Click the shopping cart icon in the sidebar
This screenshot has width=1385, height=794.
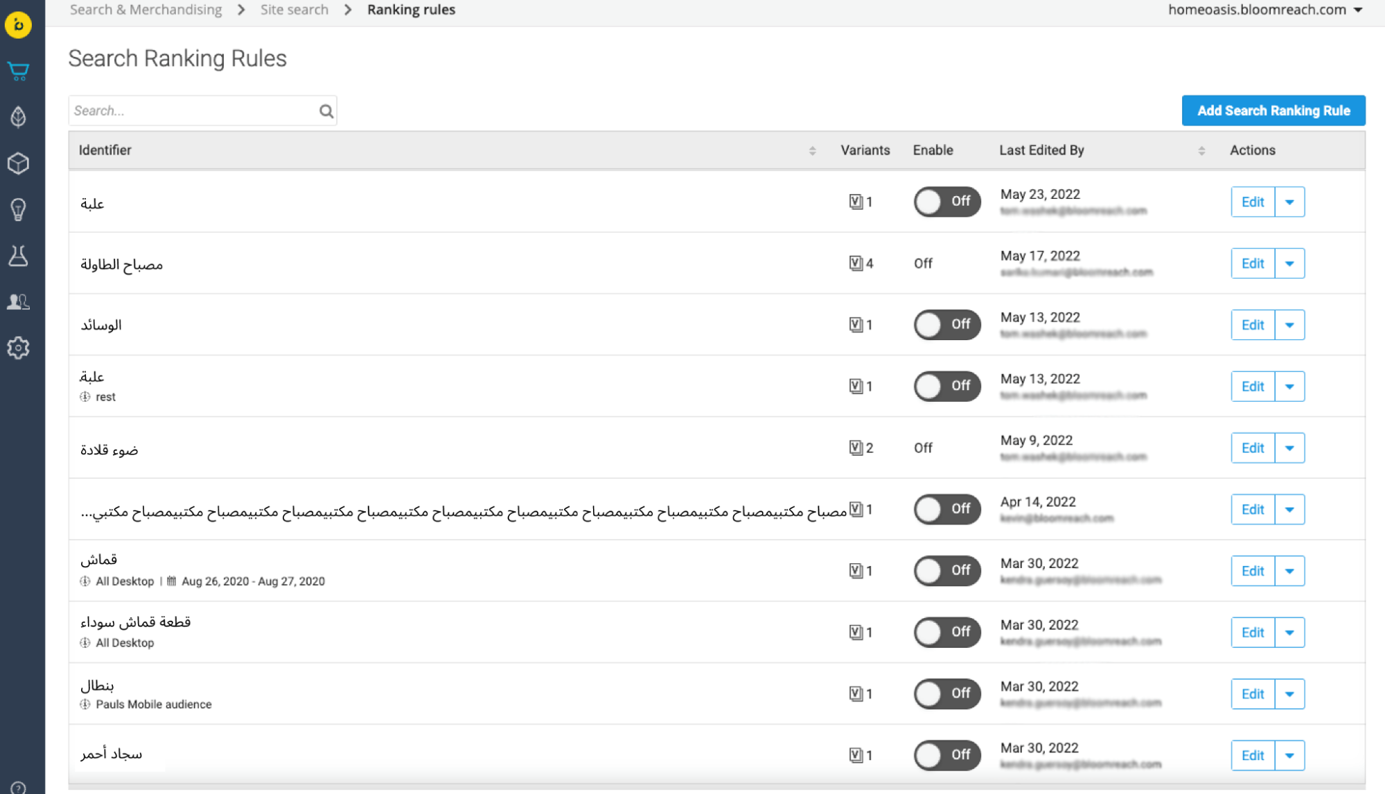pyautogui.click(x=19, y=71)
